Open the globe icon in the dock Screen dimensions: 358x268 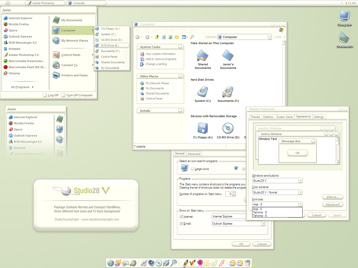point(110,263)
